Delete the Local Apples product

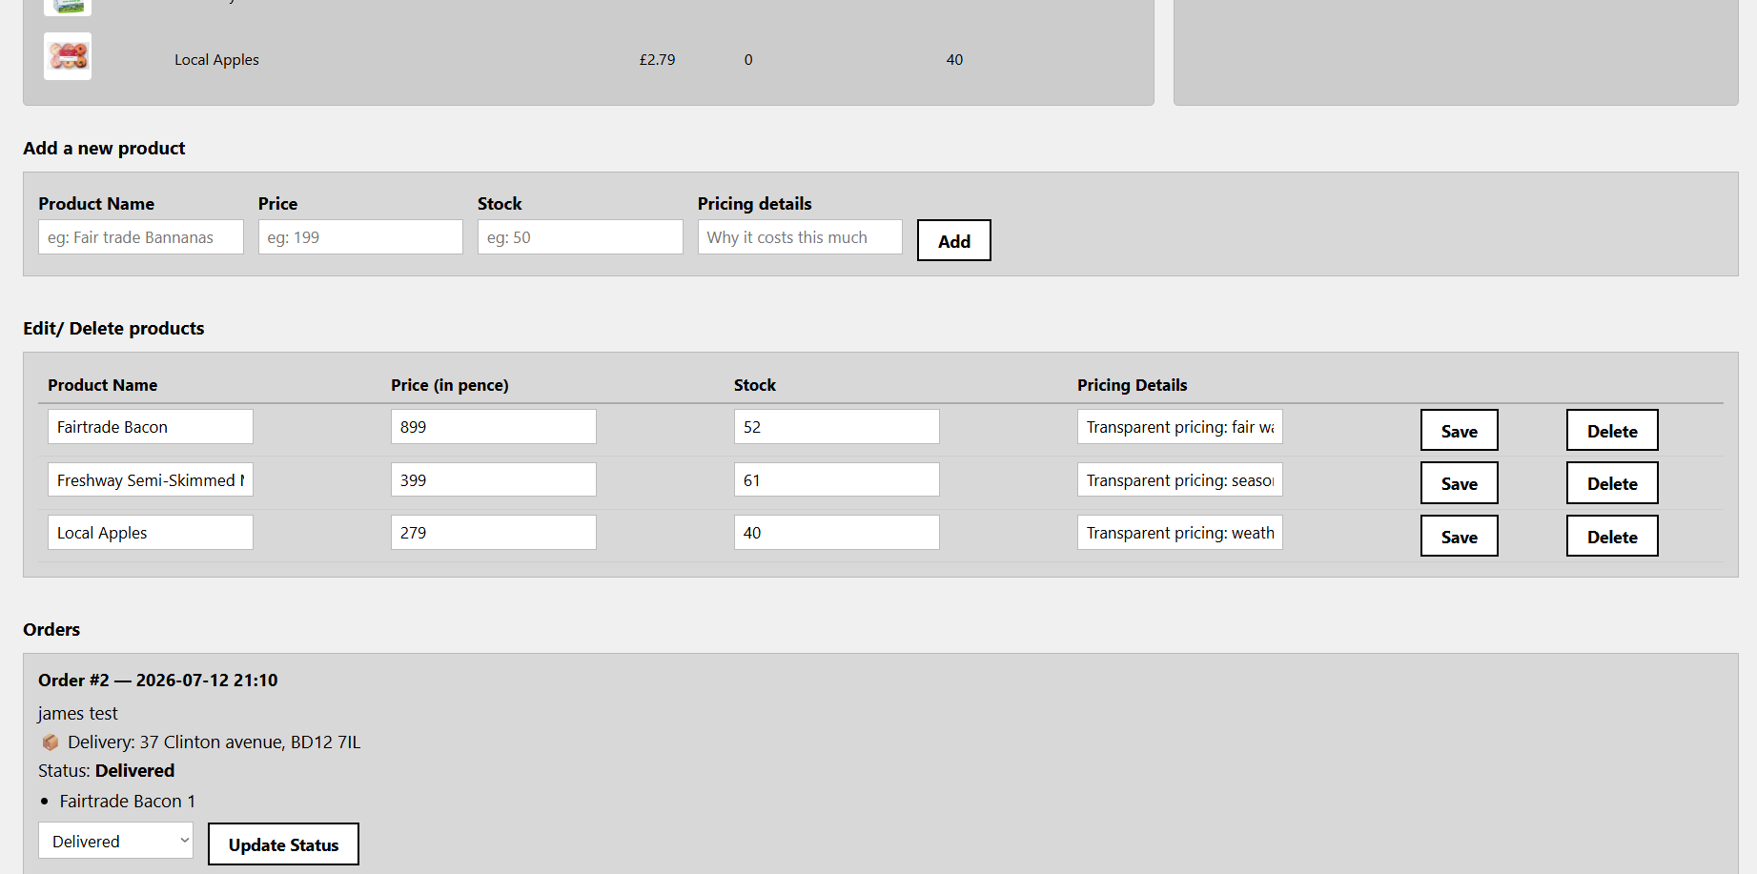(1612, 536)
